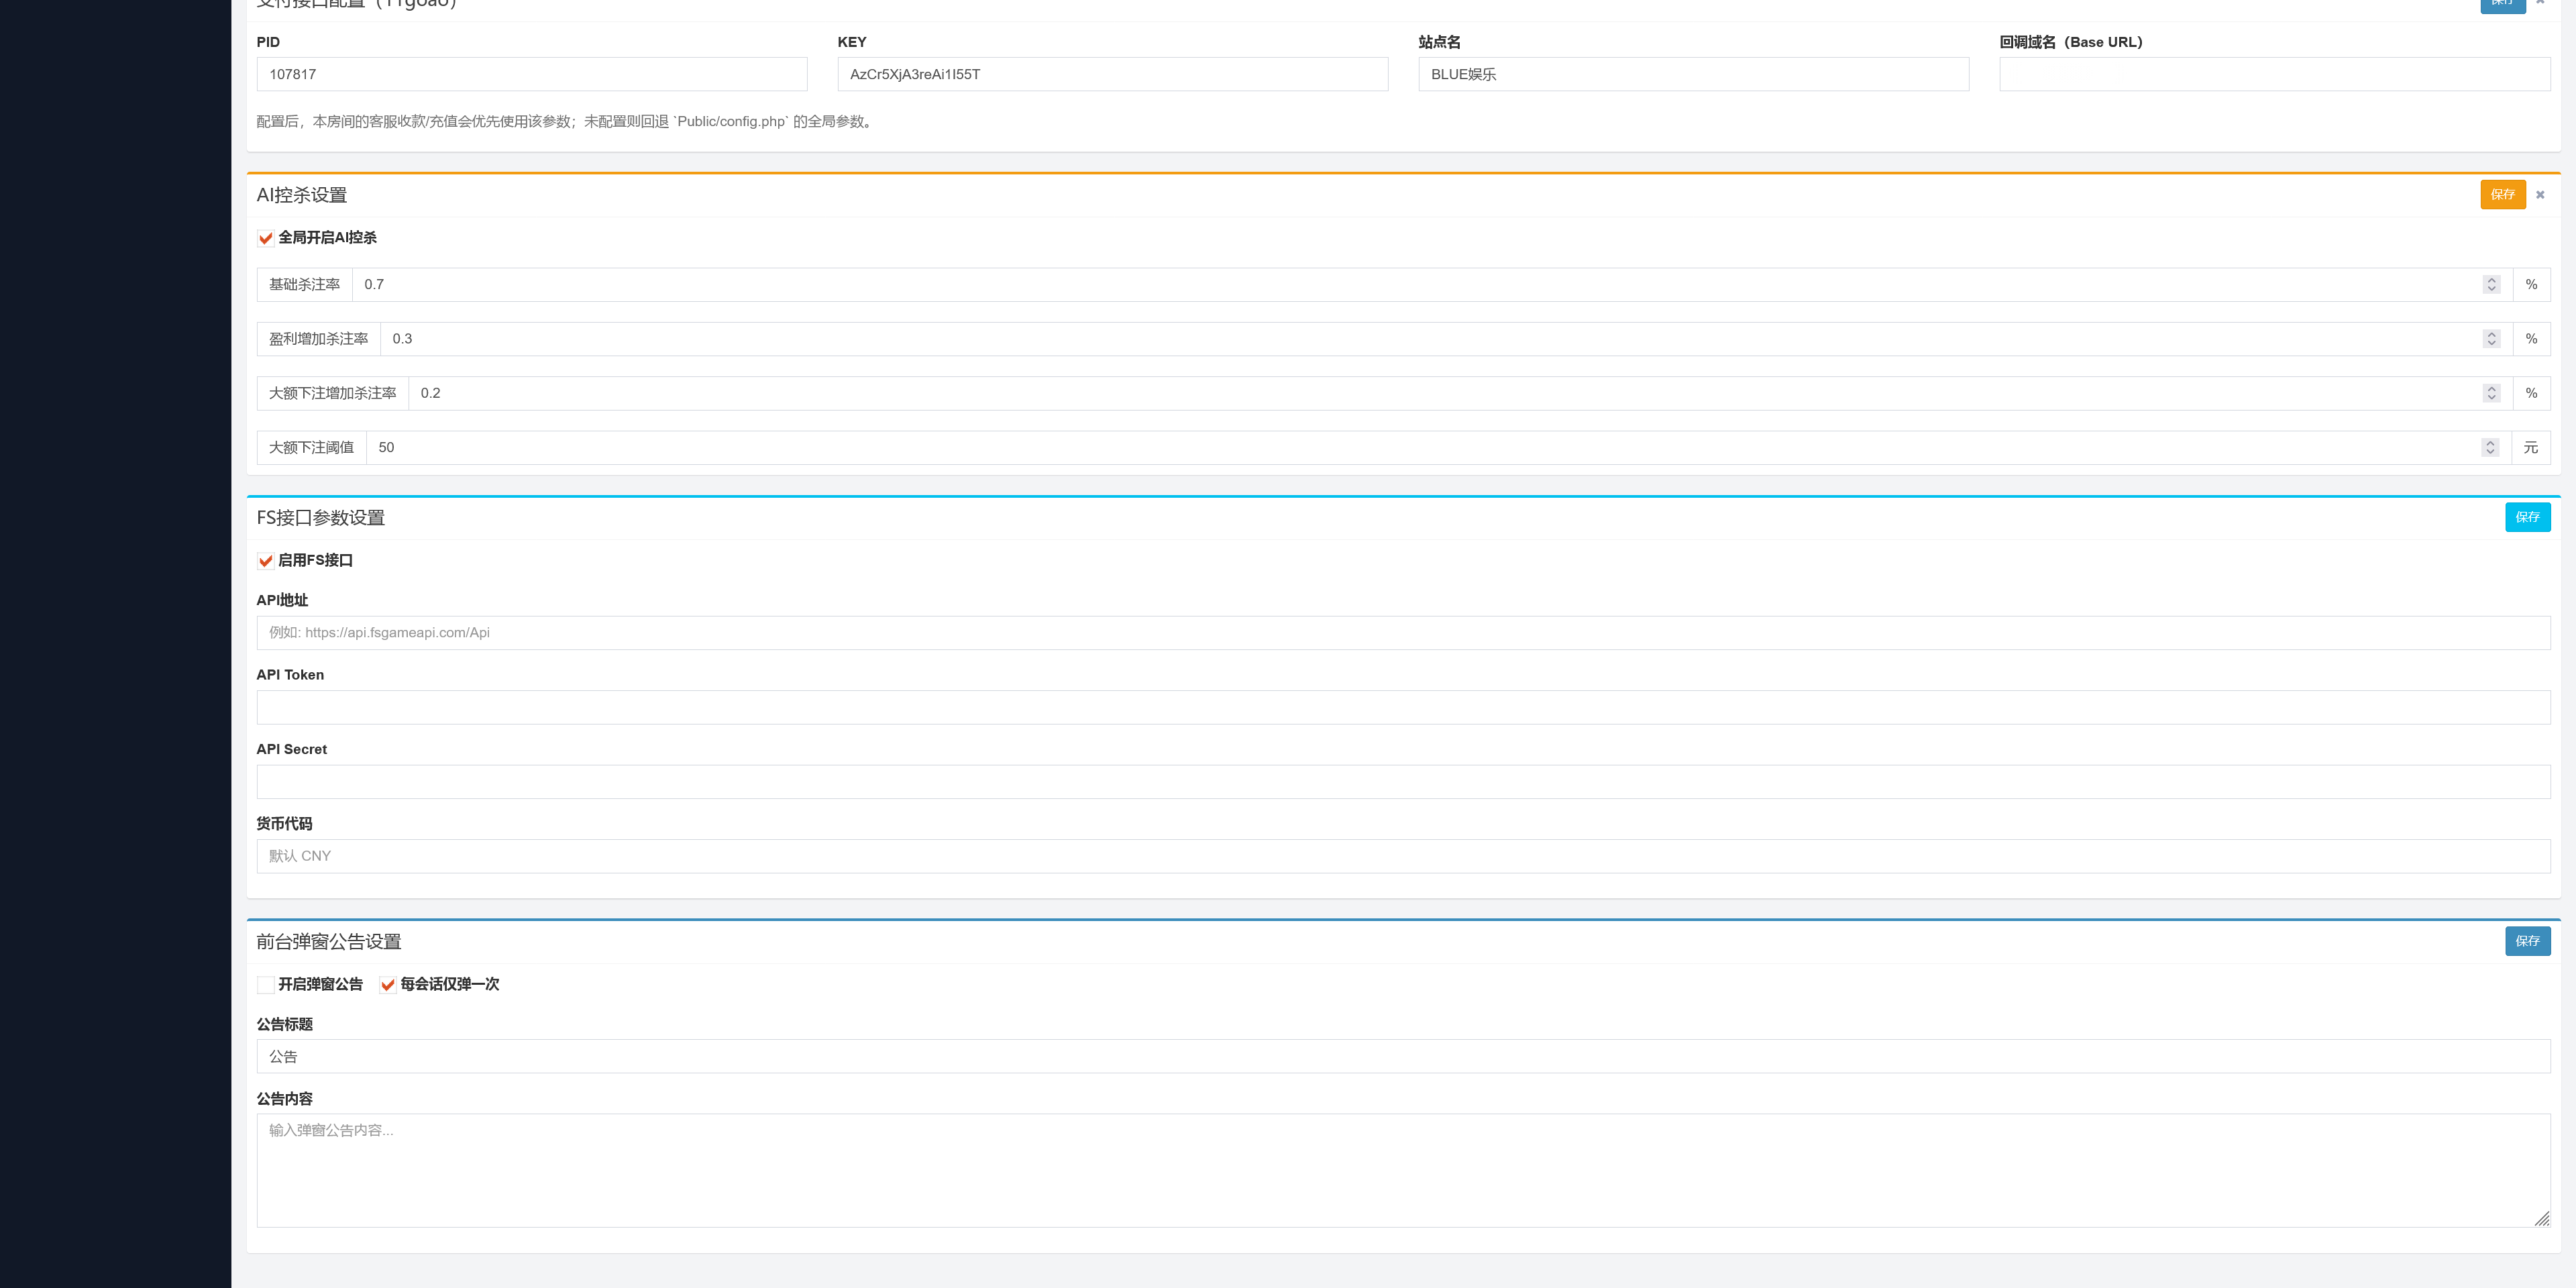This screenshot has height=1288, width=2576.
Task: Click the empty 回调域名 Base URL field
Action: pyautogui.click(x=2275, y=74)
